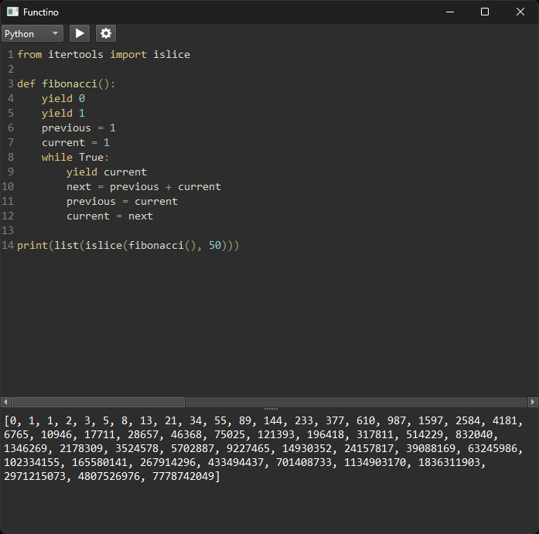Click the number 50 in line 14

pos(215,245)
